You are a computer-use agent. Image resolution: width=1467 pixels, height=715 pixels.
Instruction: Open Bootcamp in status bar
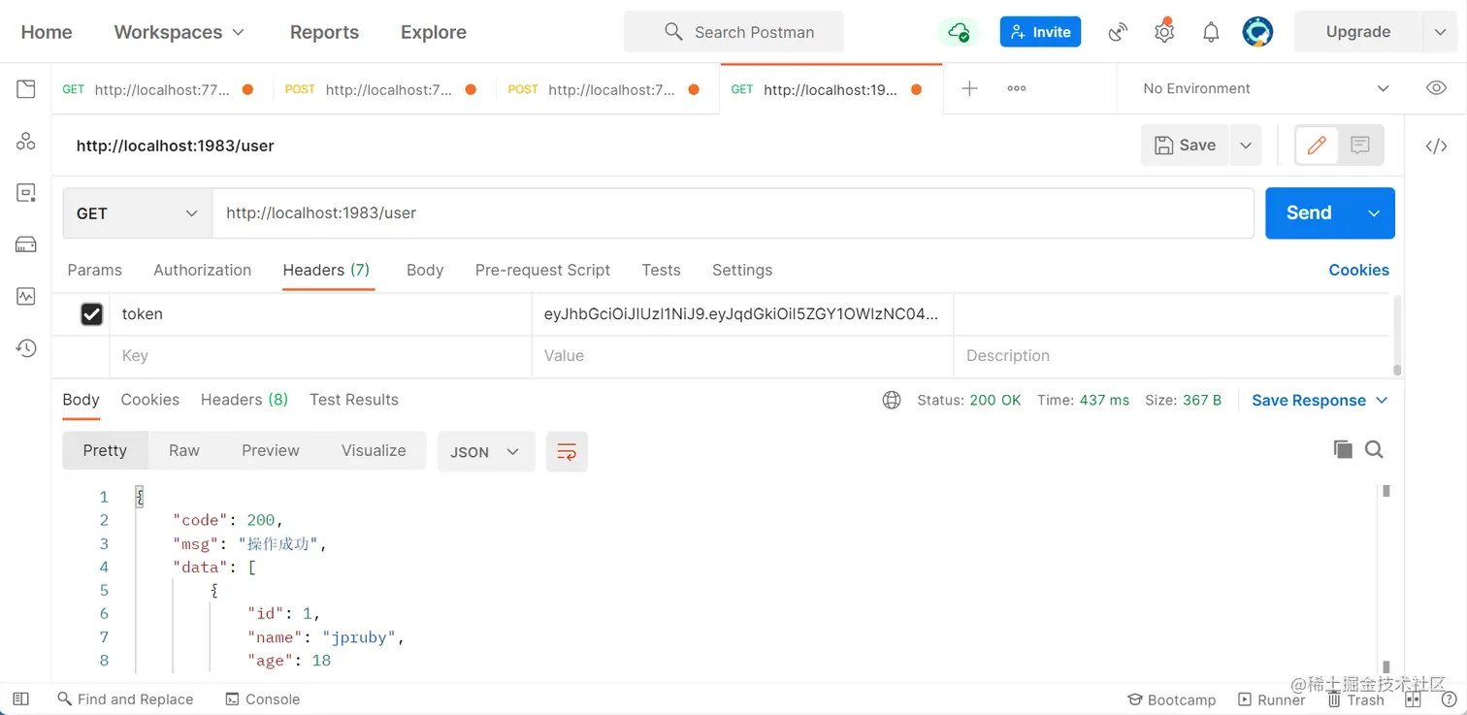click(x=1171, y=699)
